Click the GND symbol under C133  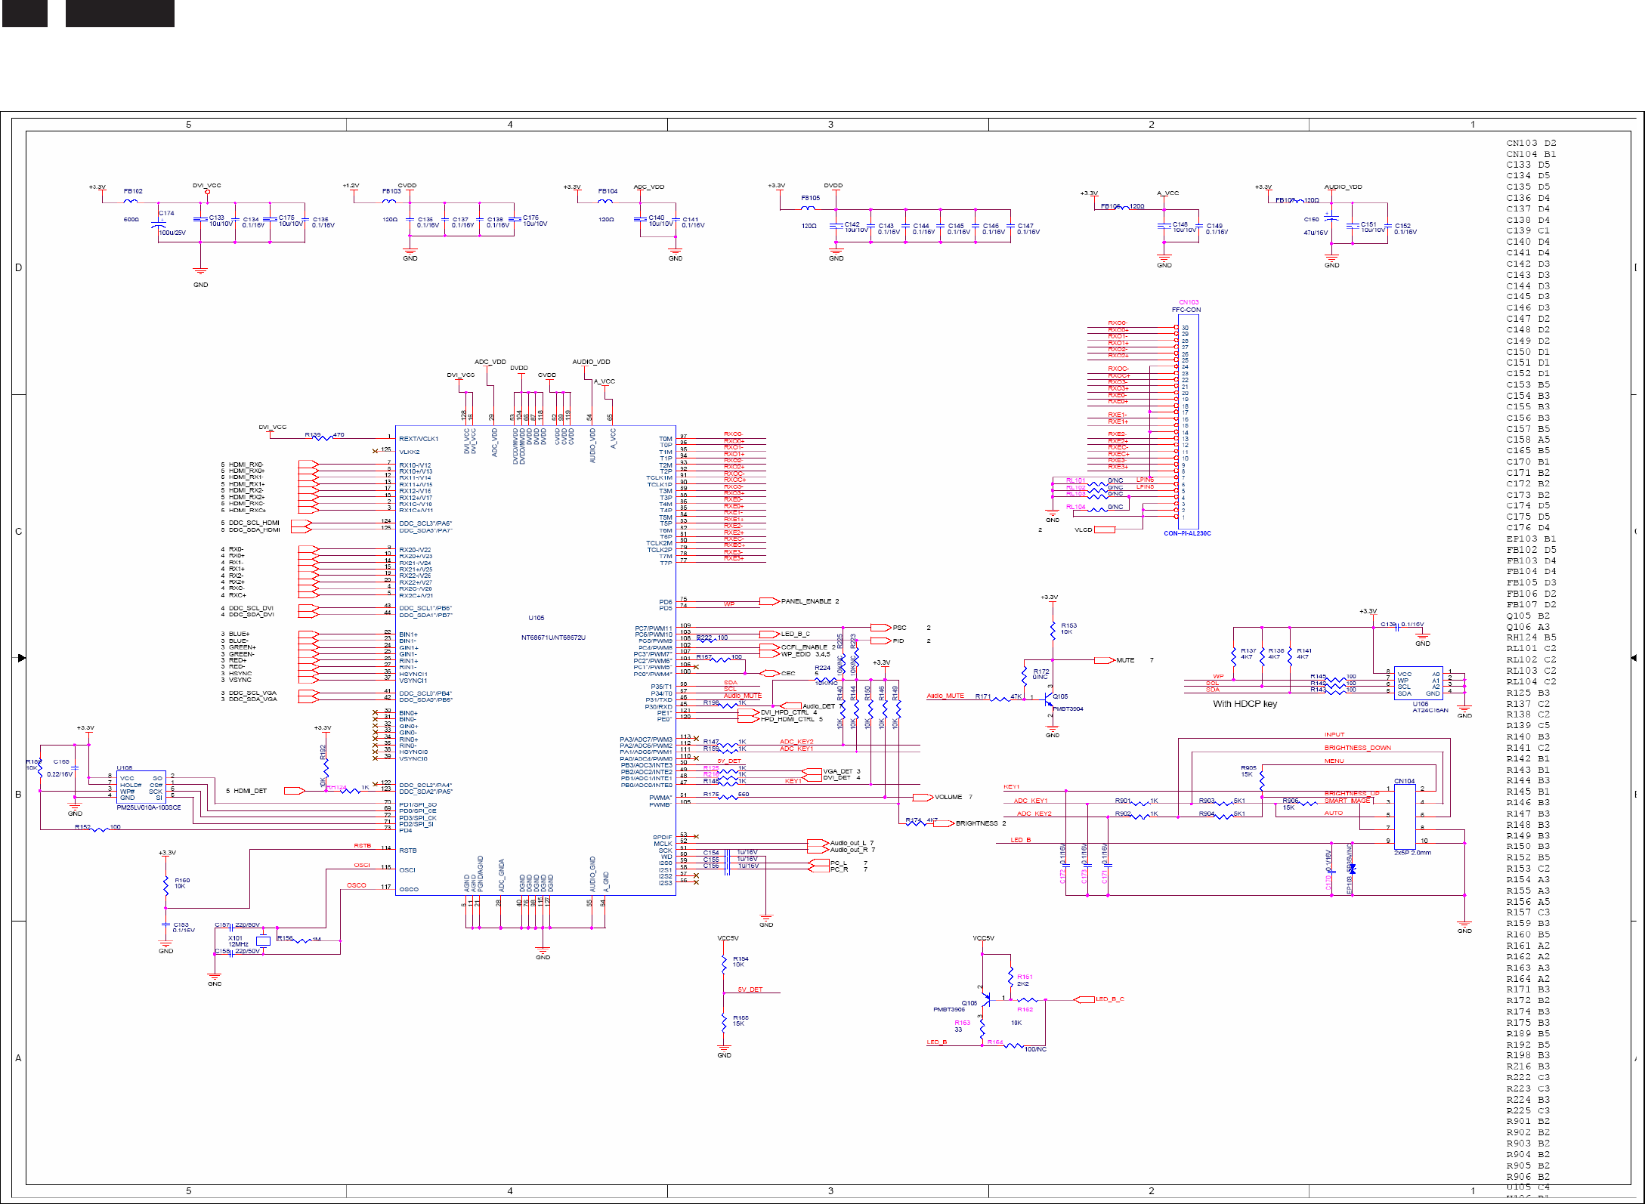pyautogui.click(x=200, y=273)
